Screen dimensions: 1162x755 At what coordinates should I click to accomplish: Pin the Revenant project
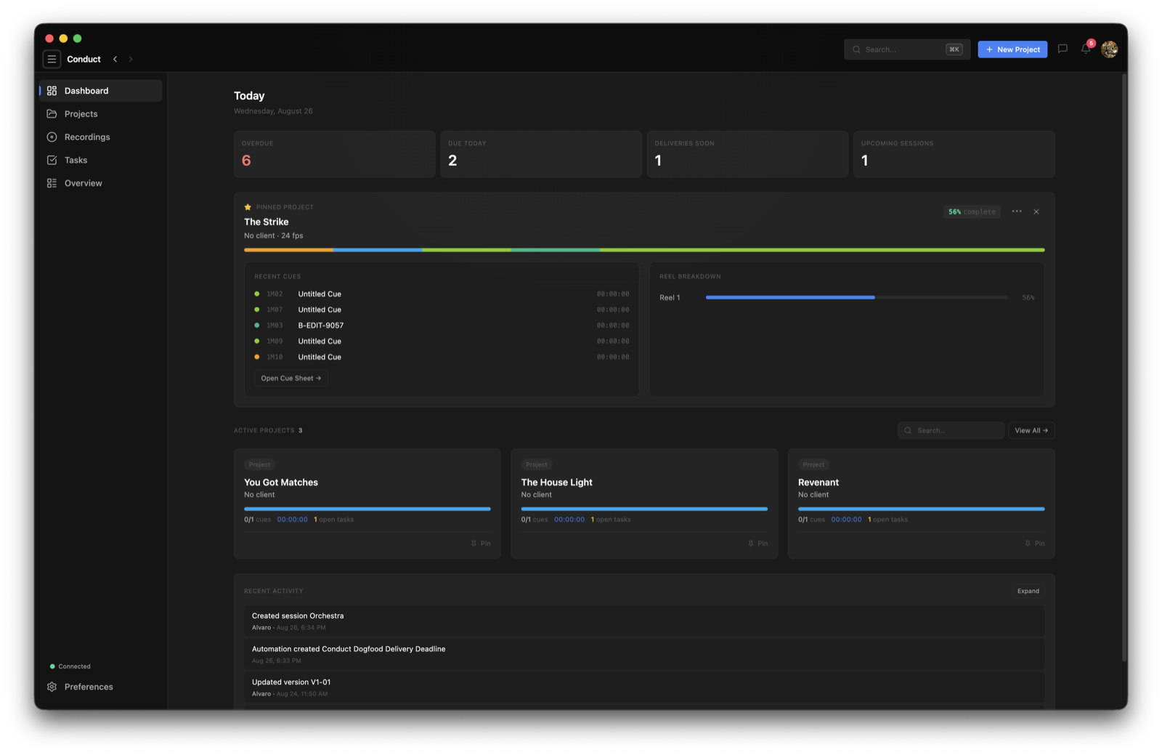pyautogui.click(x=1035, y=544)
